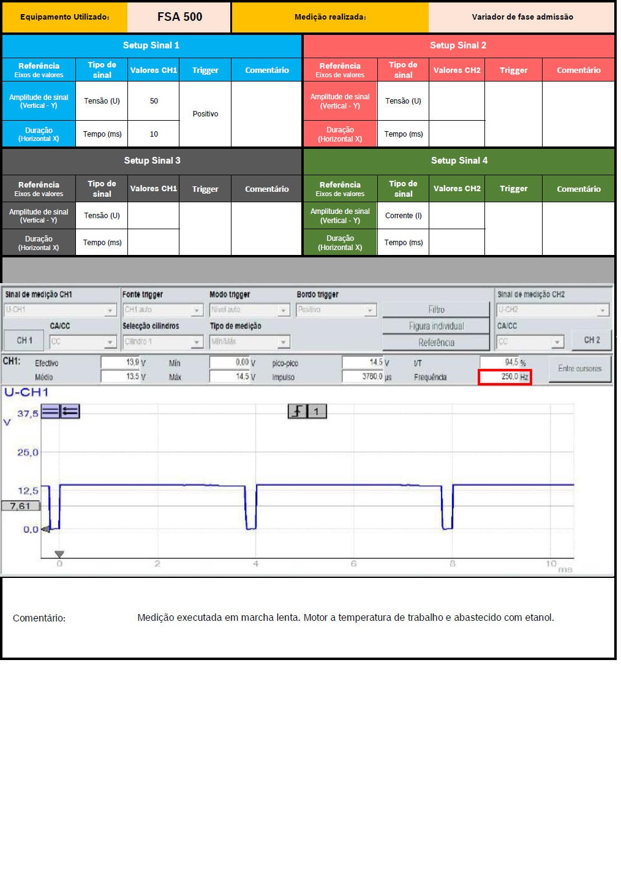Click the trigger time triangle marker below graph

click(59, 554)
